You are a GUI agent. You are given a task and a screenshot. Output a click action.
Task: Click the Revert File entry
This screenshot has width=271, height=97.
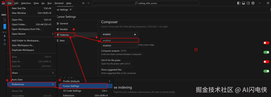pos(32,91)
